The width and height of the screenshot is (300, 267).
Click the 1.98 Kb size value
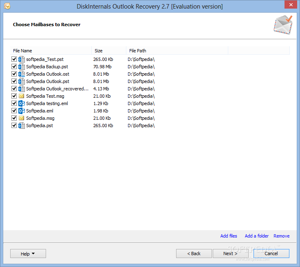pyautogui.click(x=101, y=111)
